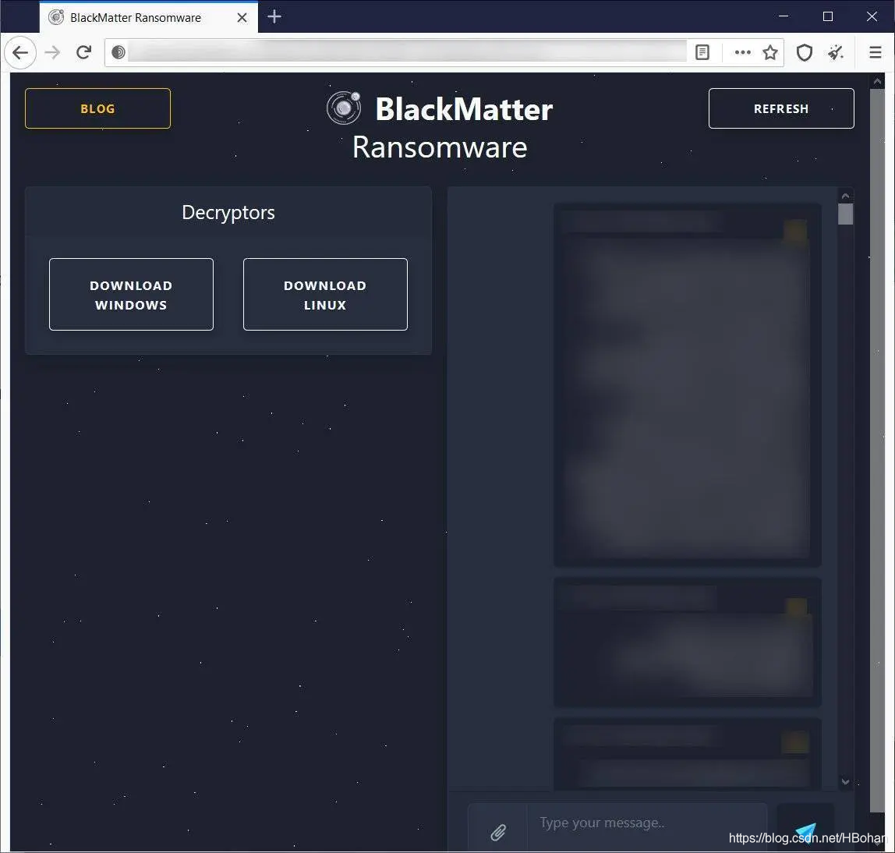Reload the page with the browser reload icon
This screenshot has width=895, height=853.
point(84,52)
